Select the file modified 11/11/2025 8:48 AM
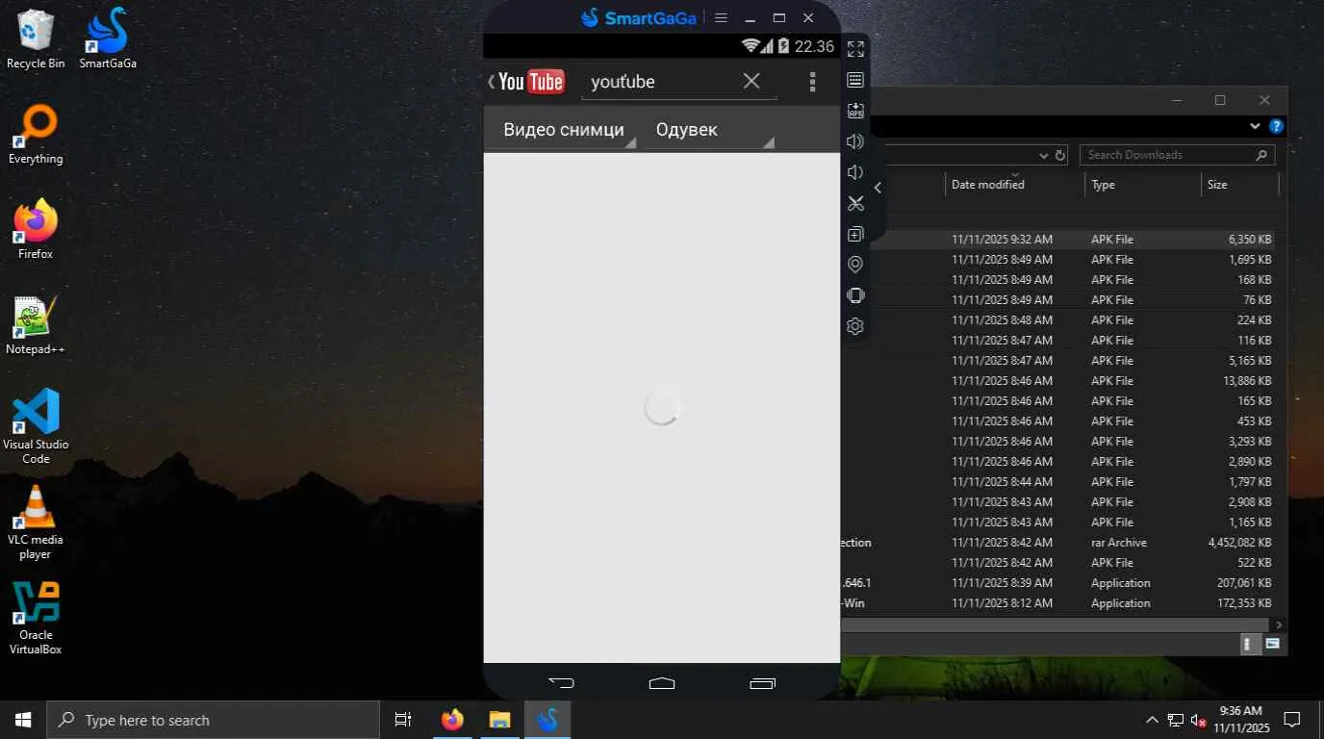Image resolution: width=1324 pixels, height=739 pixels. [x=1058, y=320]
